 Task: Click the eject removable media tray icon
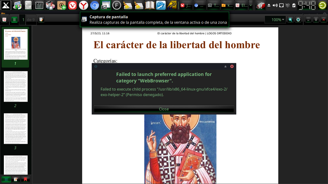click(269, 5)
